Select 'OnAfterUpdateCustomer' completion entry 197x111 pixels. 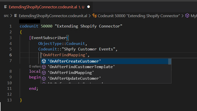pyautogui.click(x=74, y=78)
